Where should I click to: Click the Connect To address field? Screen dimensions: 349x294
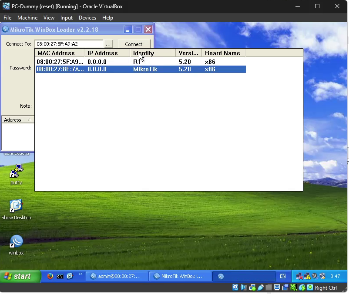click(x=69, y=44)
